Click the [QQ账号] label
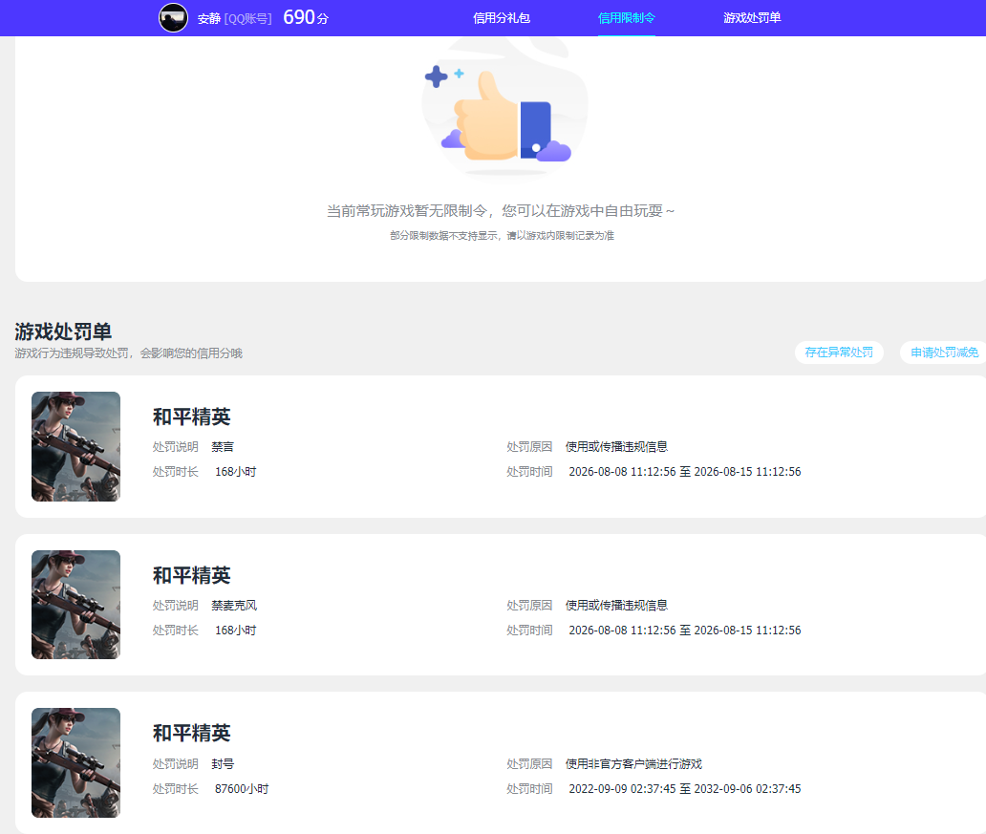Viewport: 986px width, 834px height. point(247,19)
